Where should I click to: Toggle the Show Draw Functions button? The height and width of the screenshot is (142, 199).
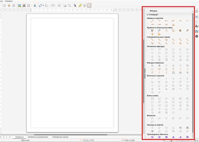coord(89,6)
